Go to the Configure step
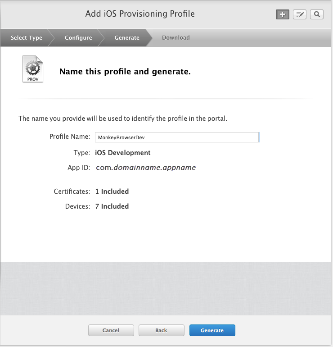 [78, 38]
